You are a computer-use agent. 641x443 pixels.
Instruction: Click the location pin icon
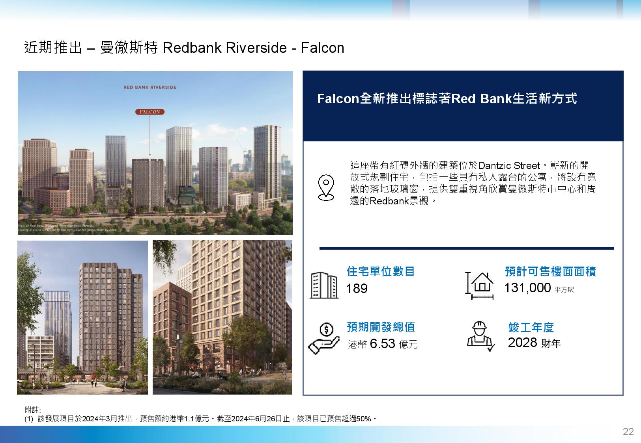coord(326,188)
